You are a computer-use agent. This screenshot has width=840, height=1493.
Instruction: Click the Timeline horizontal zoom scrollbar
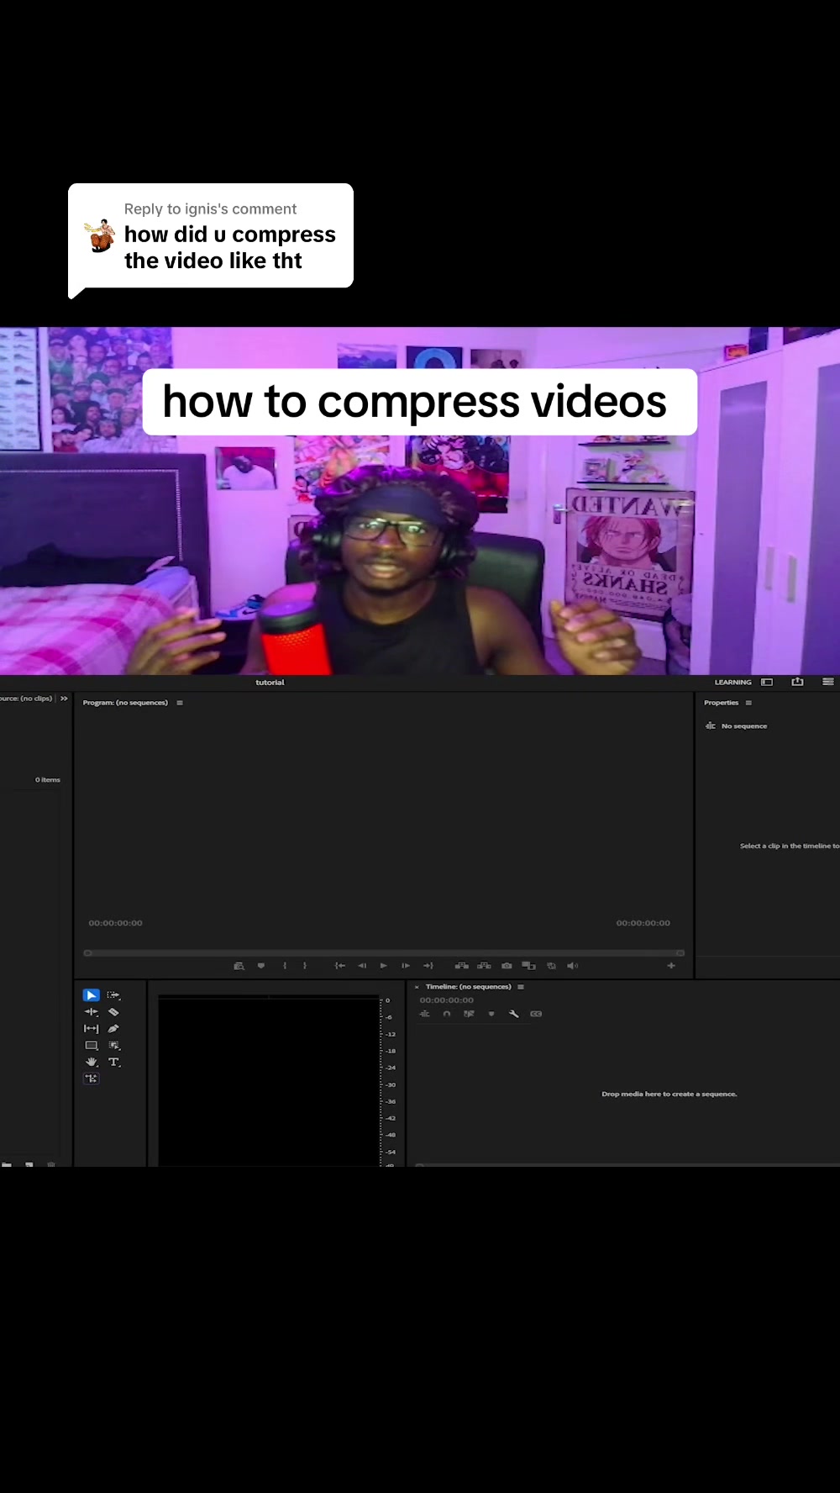[627, 1165]
